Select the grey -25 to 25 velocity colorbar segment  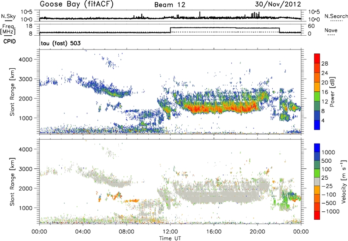tap(317, 181)
